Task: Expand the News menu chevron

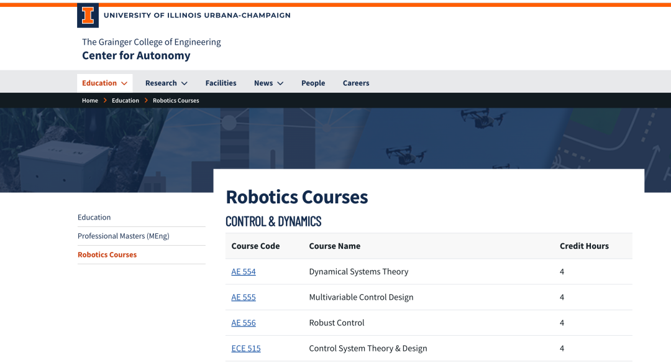Action: (280, 83)
